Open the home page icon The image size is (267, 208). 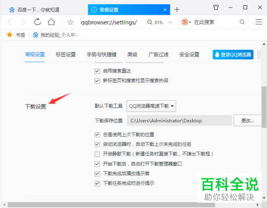coord(51,22)
